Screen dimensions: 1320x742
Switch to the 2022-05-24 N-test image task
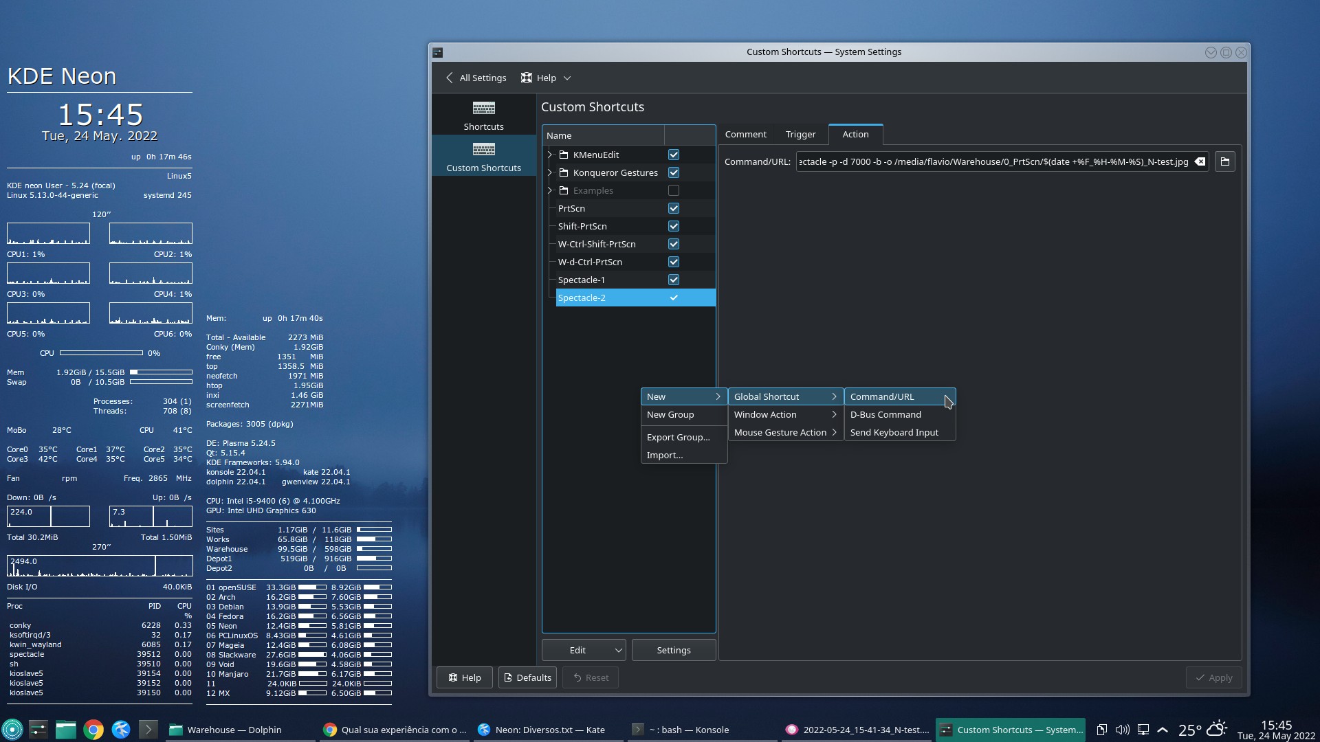coord(857,730)
